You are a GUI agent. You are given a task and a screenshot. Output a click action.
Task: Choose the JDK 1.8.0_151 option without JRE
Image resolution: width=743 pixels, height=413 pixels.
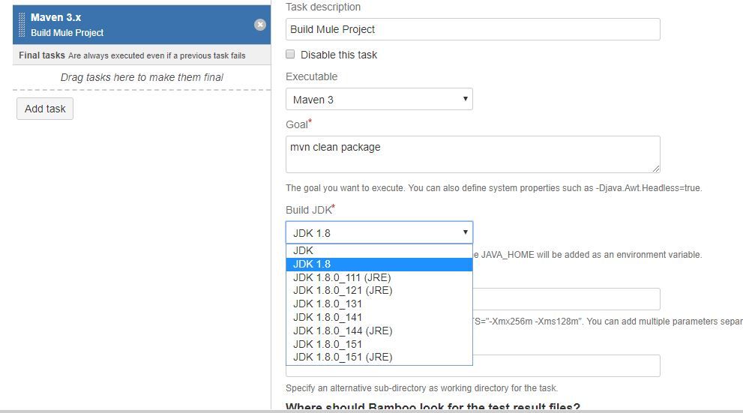click(379, 344)
